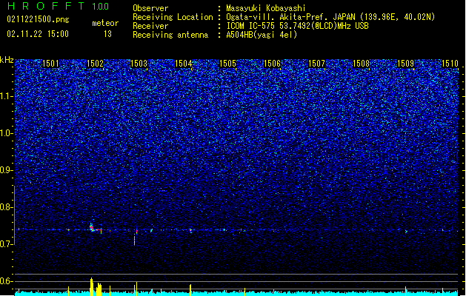Select the Ogata-vill. Akita-Pref. JAPAN location text

[x=330, y=17]
